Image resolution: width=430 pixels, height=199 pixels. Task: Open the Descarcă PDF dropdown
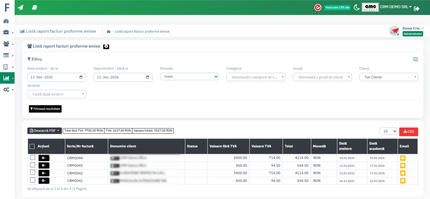tap(44, 131)
